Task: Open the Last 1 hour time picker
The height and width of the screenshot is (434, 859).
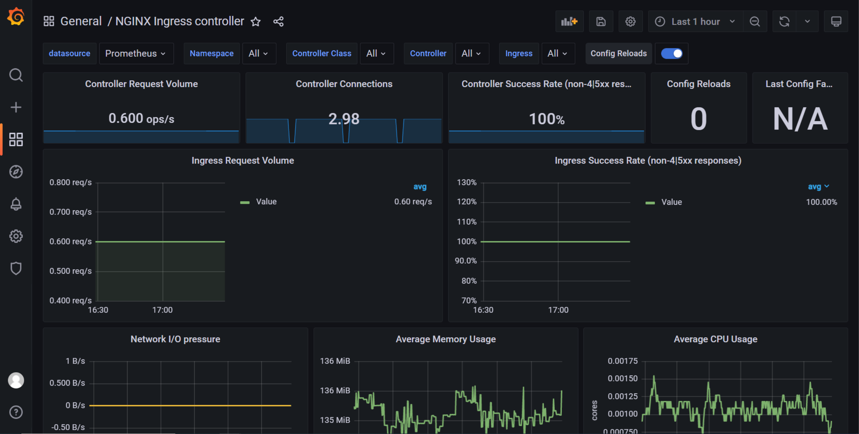Action: point(695,22)
